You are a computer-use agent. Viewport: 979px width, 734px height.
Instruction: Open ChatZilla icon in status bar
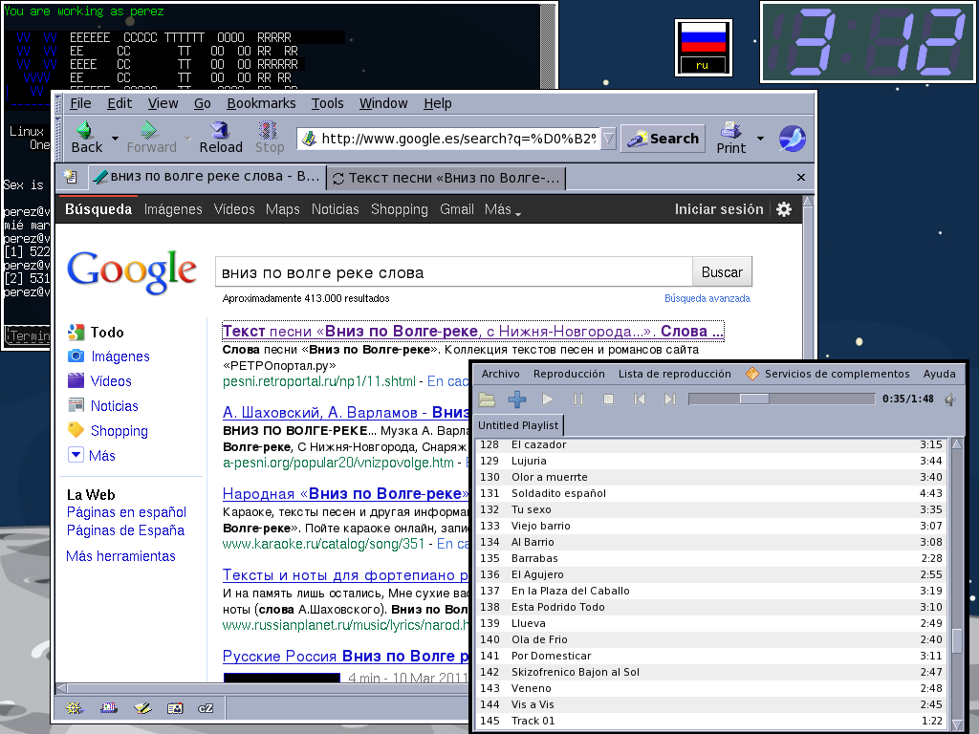tap(206, 708)
